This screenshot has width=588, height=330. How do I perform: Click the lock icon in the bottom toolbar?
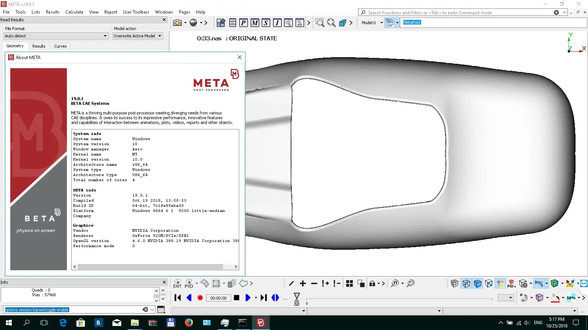(372, 283)
